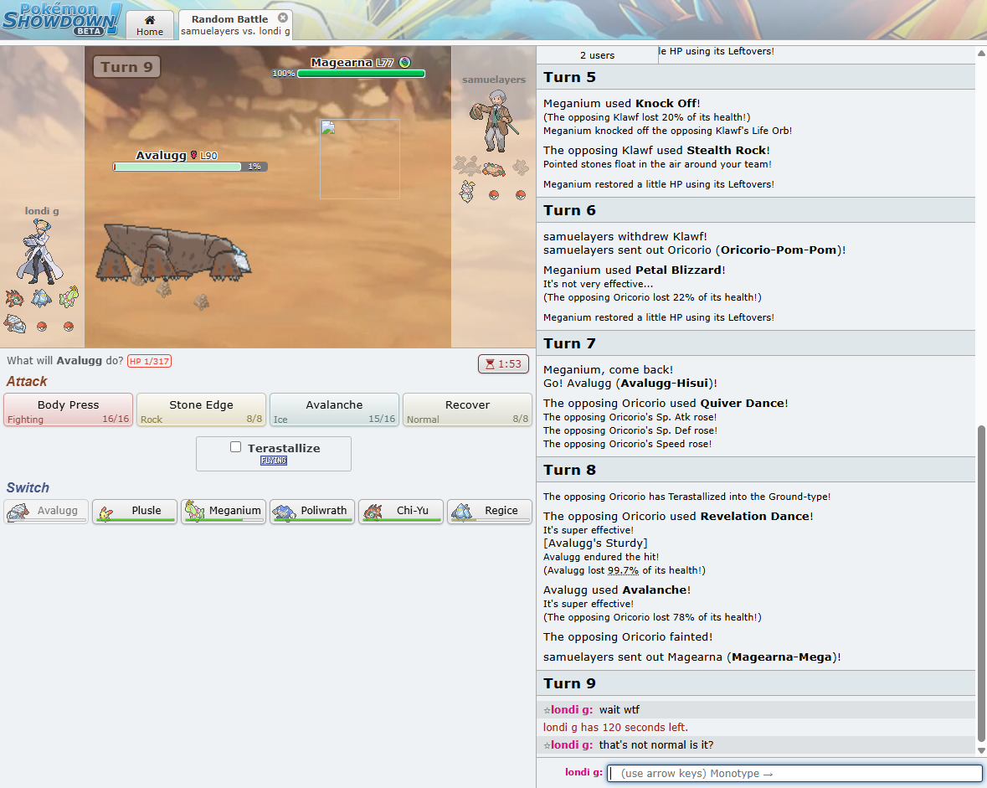Click the Regice icon in londi g's team
The width and height of the screenshot is (987, 788).
click(42, 298)
